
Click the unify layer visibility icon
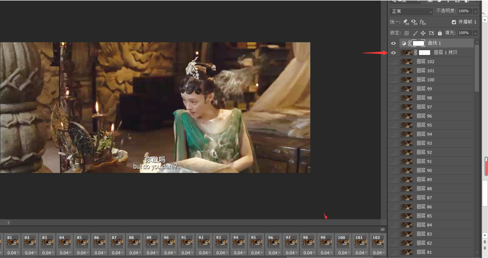pyautogui.click(x=414, y=22)
